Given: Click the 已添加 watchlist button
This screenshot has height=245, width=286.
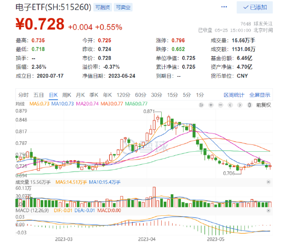Looking at the screenshot, I should 255,7.
